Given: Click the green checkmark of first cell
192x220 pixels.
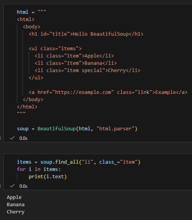Looking at the screenshot, I should coord(12,138).
